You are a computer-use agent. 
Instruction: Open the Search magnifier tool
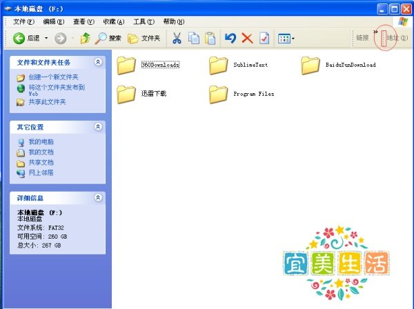click(x=108, y=39)
